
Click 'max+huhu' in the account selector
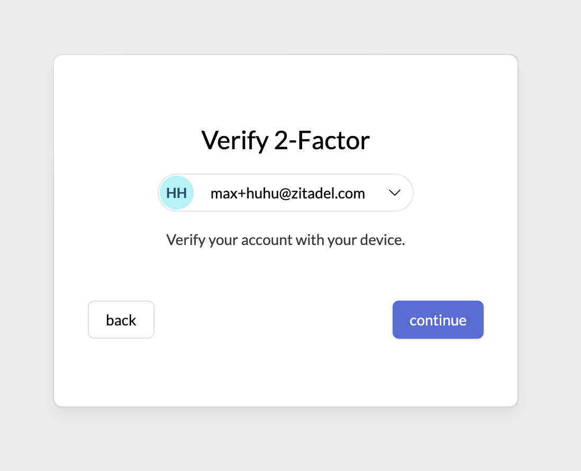point(241,193)
